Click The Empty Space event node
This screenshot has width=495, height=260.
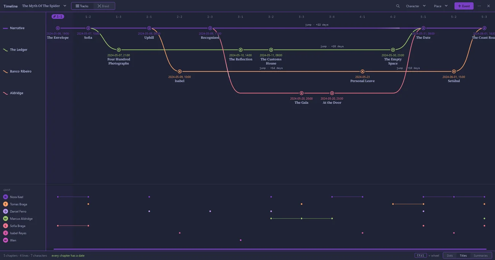[x=393, y=50]
